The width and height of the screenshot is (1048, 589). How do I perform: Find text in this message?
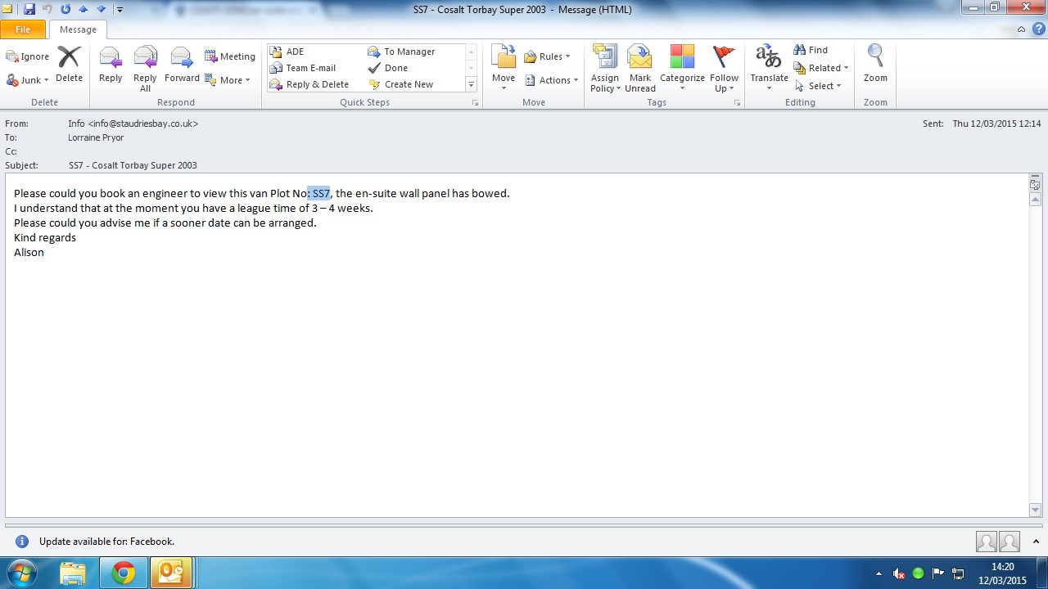(x=811, y=50)
